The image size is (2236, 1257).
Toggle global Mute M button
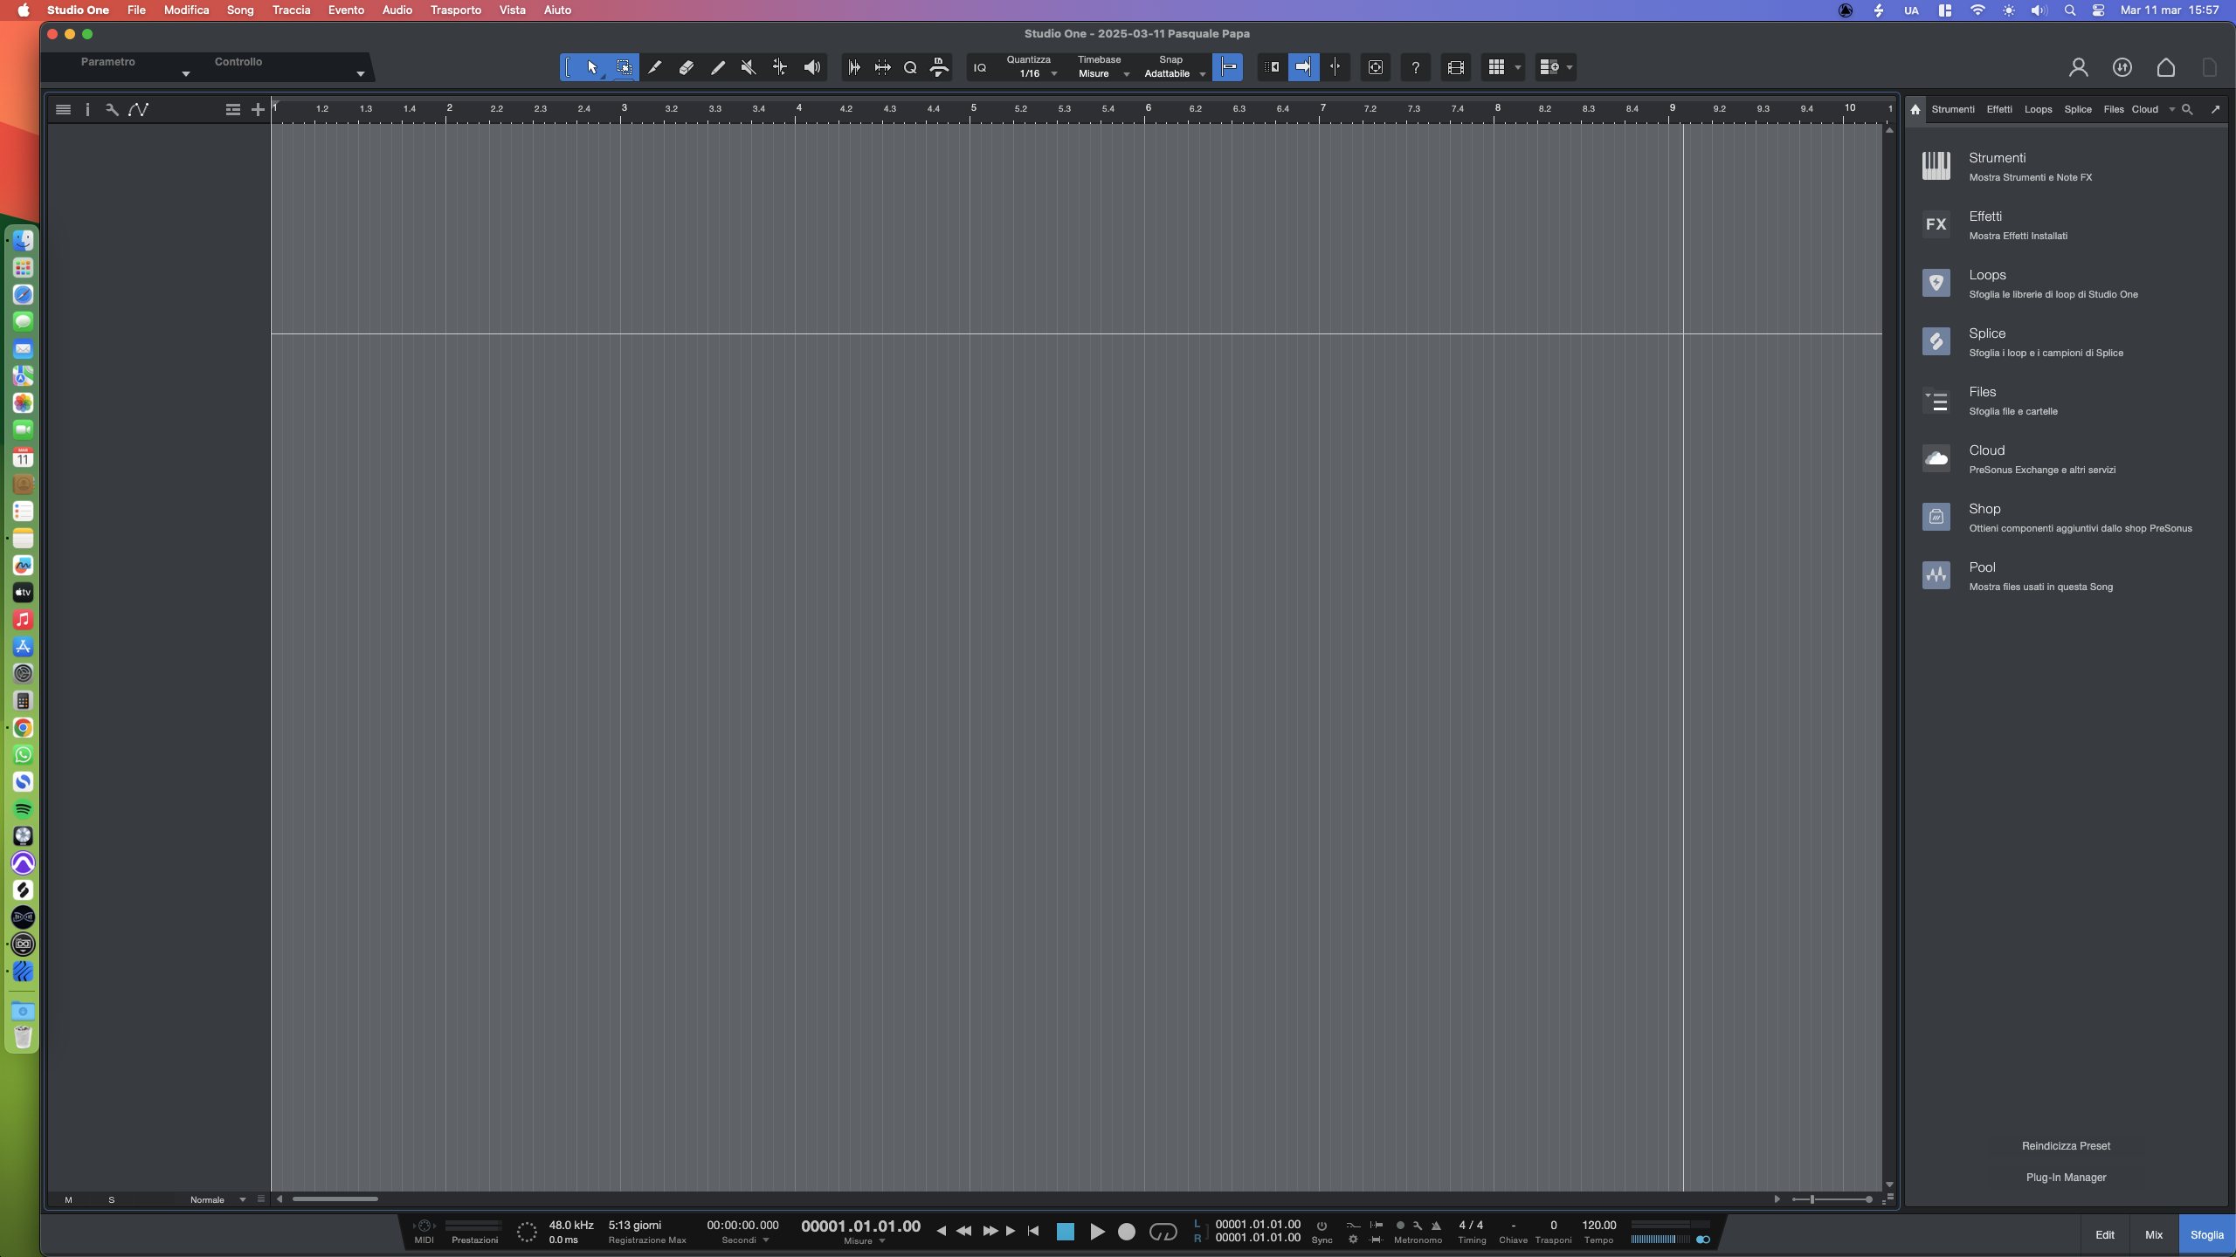pyautogui.click(x=68, y=1200)
